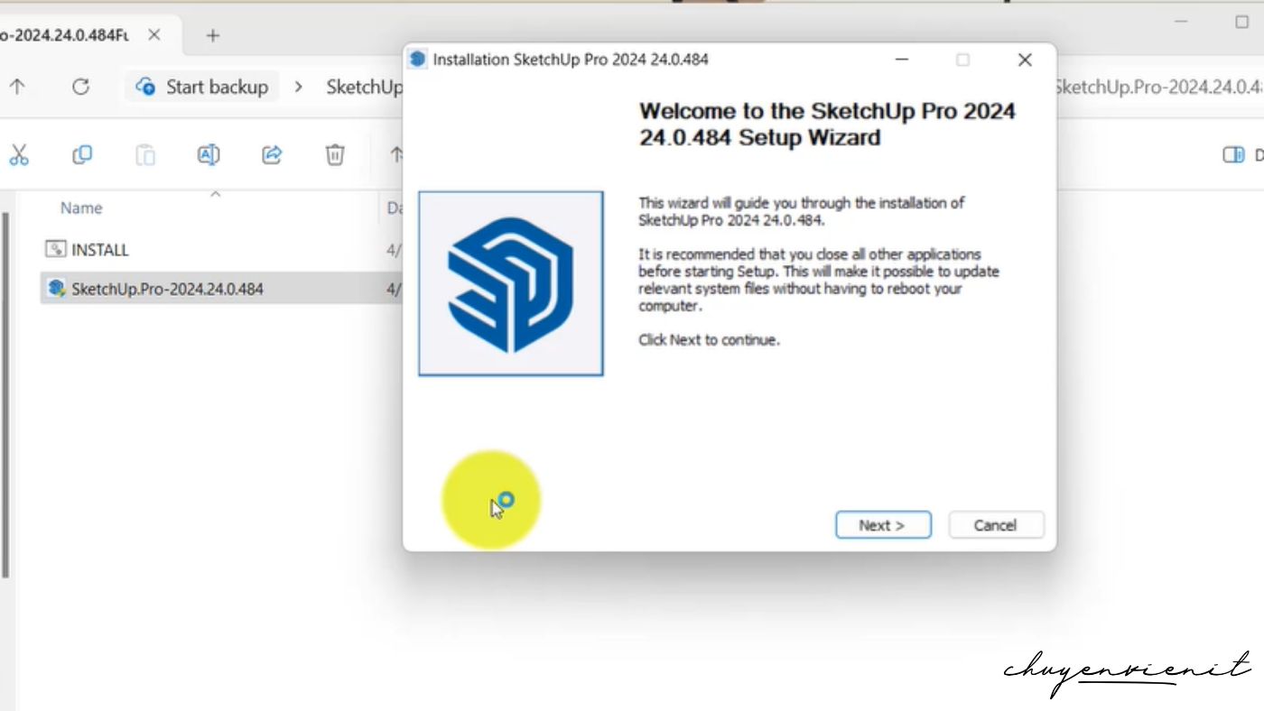Click the Refresh icon in Explorer

click(x=80, y=87)
